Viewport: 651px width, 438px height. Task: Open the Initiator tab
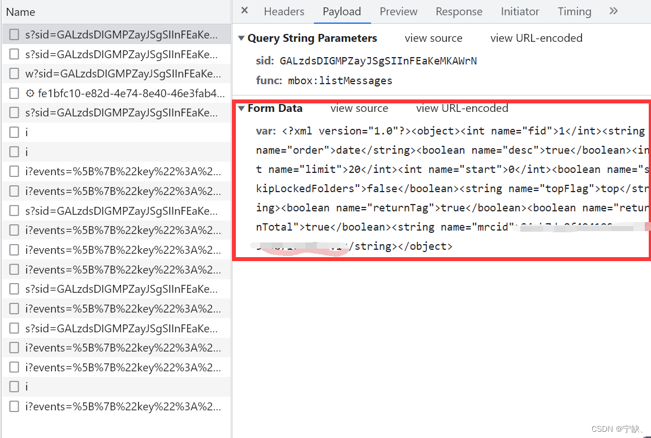pos(519,11)
